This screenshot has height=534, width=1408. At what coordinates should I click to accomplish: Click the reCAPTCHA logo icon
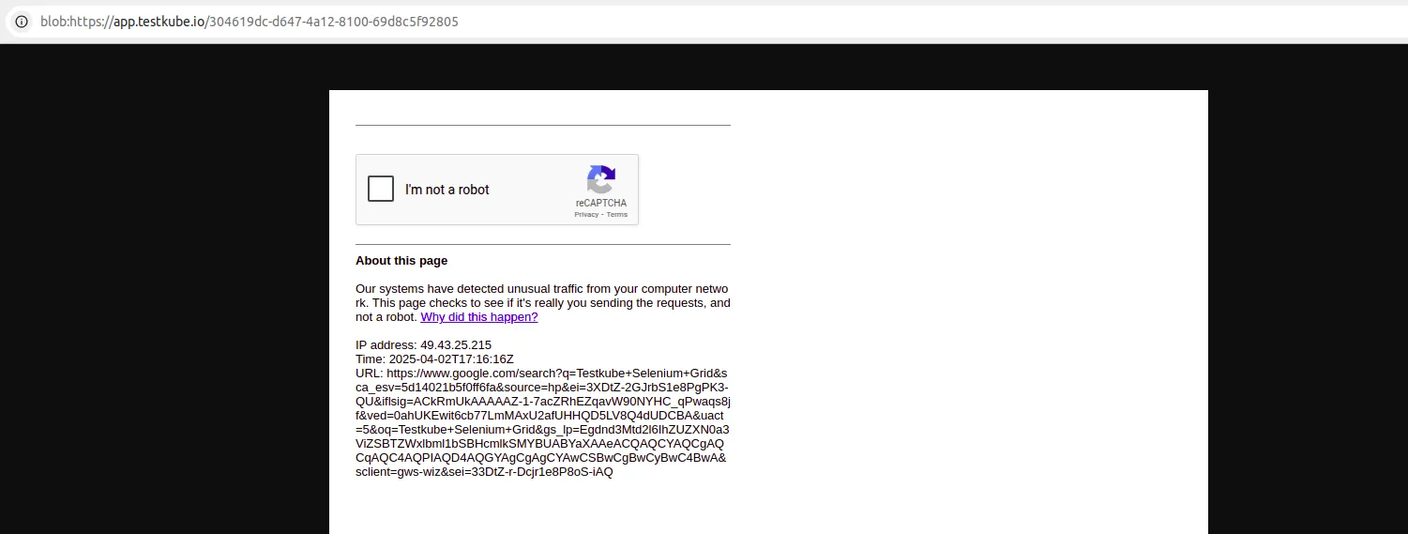(601, 179)
